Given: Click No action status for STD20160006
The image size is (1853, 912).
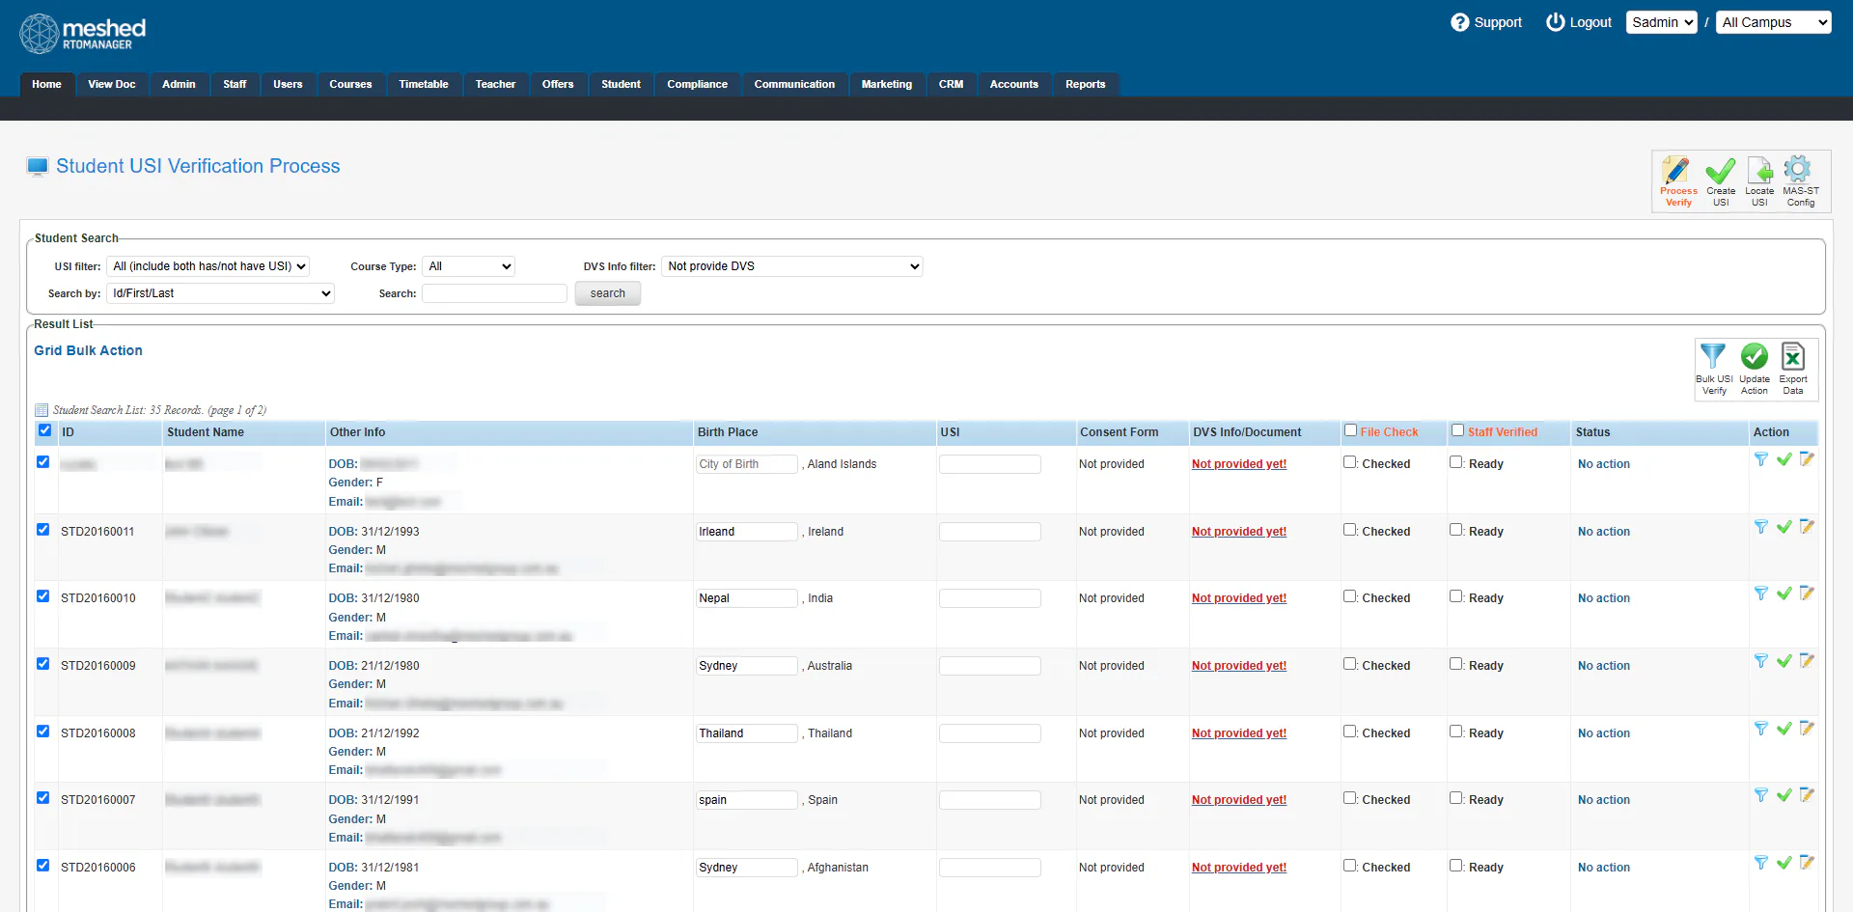Looking at the screenshot, I should [1604, 868].
